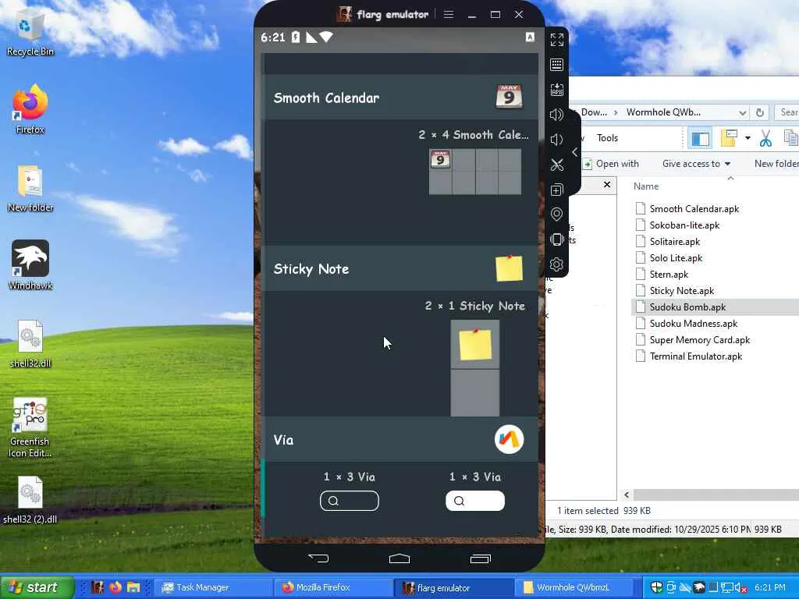Click the yellow Sticky Note app icon
Image resolution: width=799 pixels, height=599 pixels.
(x=509, y=268)
